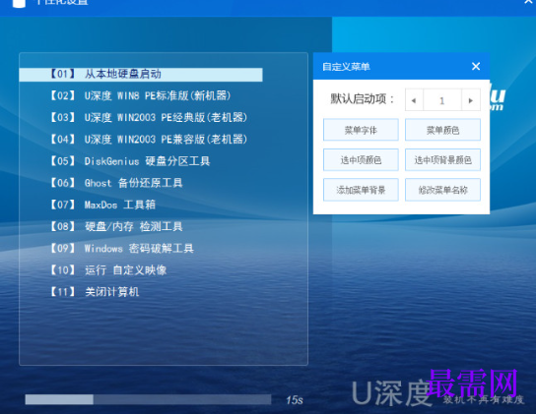Select menu item 03 WIN2003 PE经典版

149,118
